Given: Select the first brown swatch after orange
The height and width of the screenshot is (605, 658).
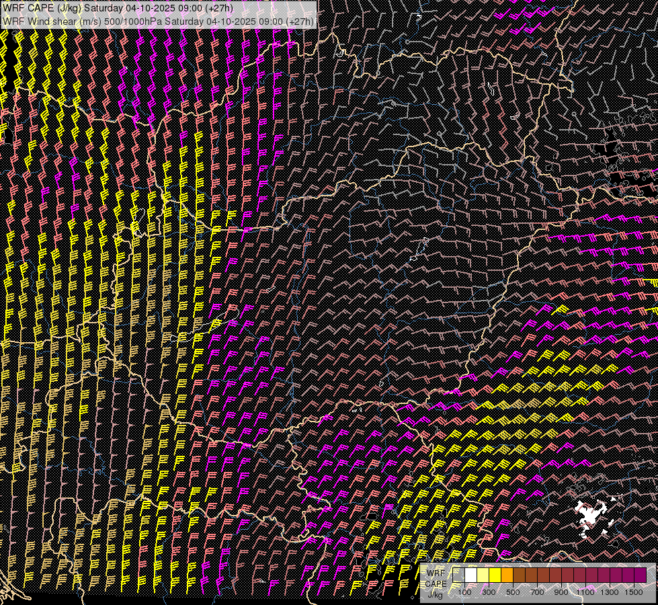Looking at the screenshot, I should (519, 575).
